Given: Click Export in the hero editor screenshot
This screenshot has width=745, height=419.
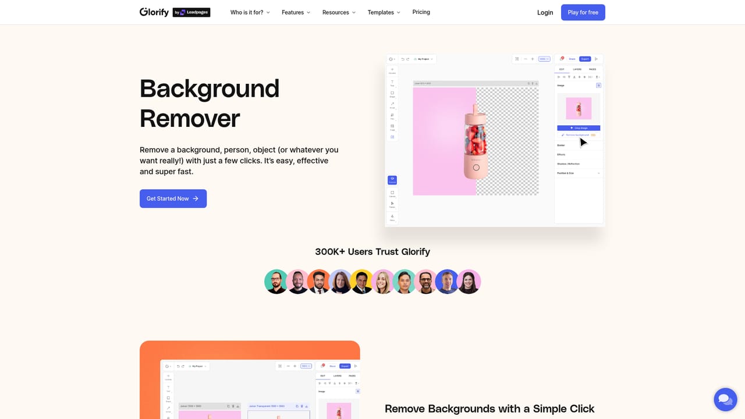Looking at the screenshot, I should click(585, 59).
